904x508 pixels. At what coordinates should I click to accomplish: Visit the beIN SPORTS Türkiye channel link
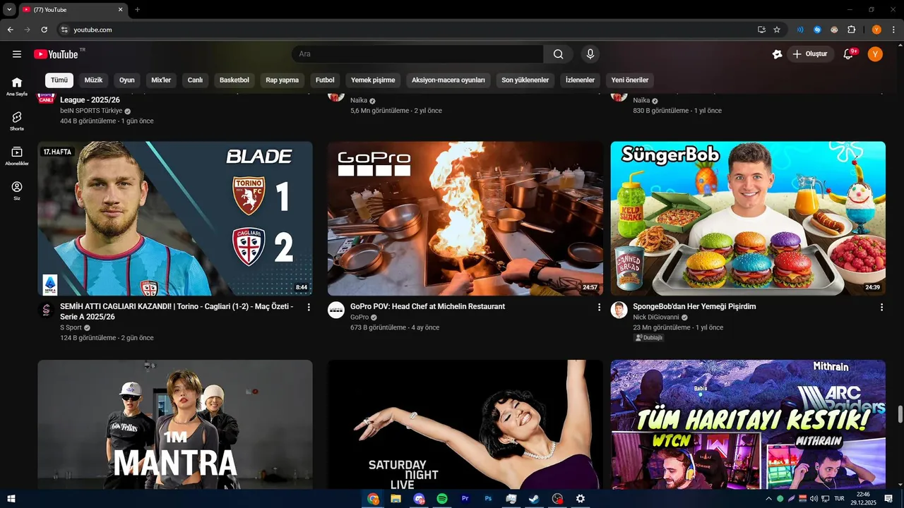pos(91,111)
